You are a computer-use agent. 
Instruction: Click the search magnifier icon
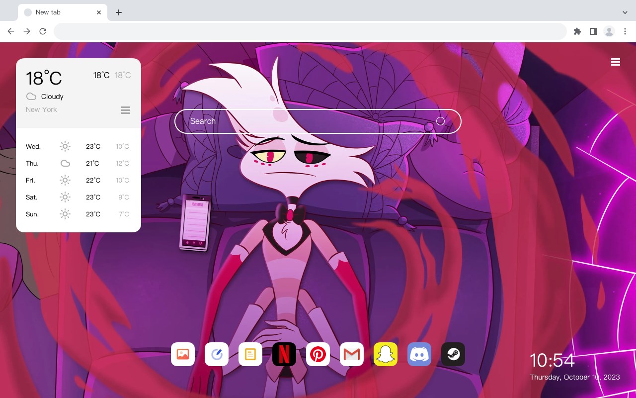(x=440, y=121)
